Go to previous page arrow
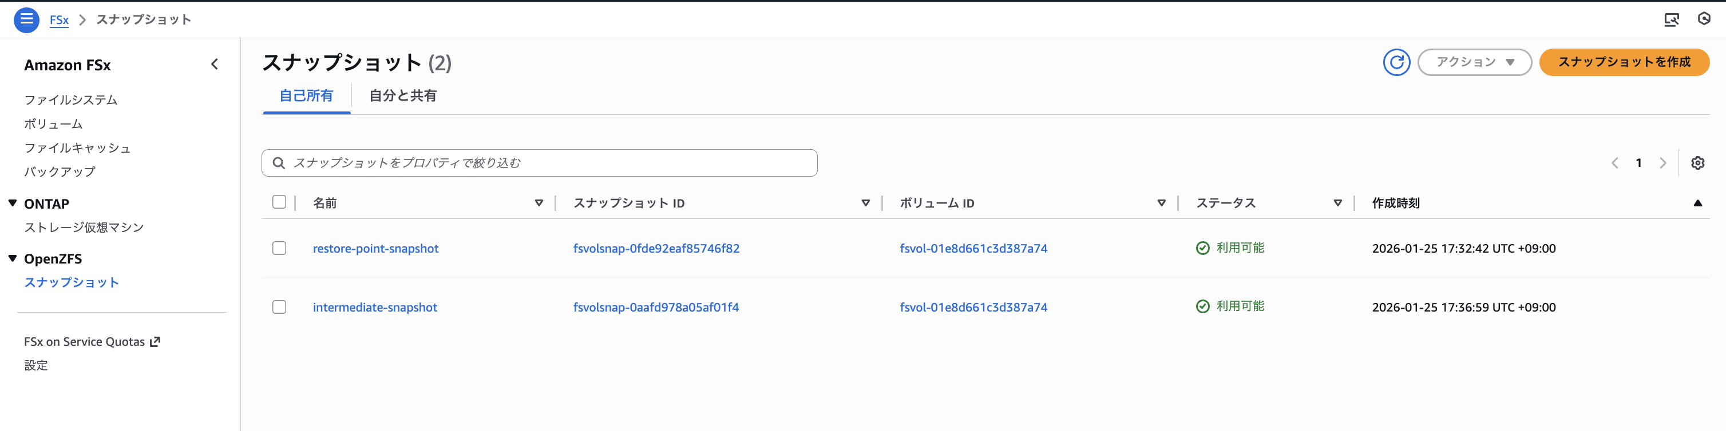 (x=1615, y=163)
